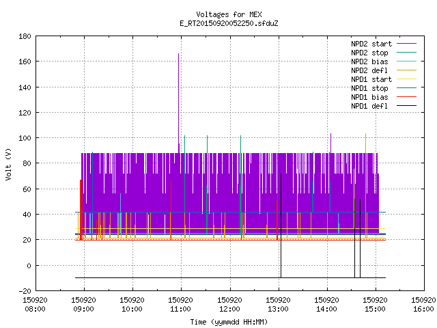Click the Time (yymmdd HH:MM) axis label

[229, 322]
